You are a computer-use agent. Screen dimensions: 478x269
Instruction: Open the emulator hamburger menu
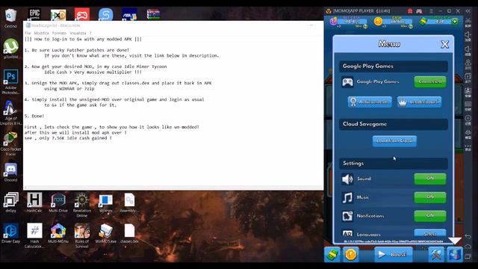pyautogui.click(x=431, y=10)
